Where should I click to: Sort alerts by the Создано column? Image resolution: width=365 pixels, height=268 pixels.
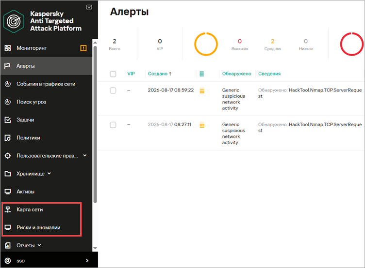158,74
